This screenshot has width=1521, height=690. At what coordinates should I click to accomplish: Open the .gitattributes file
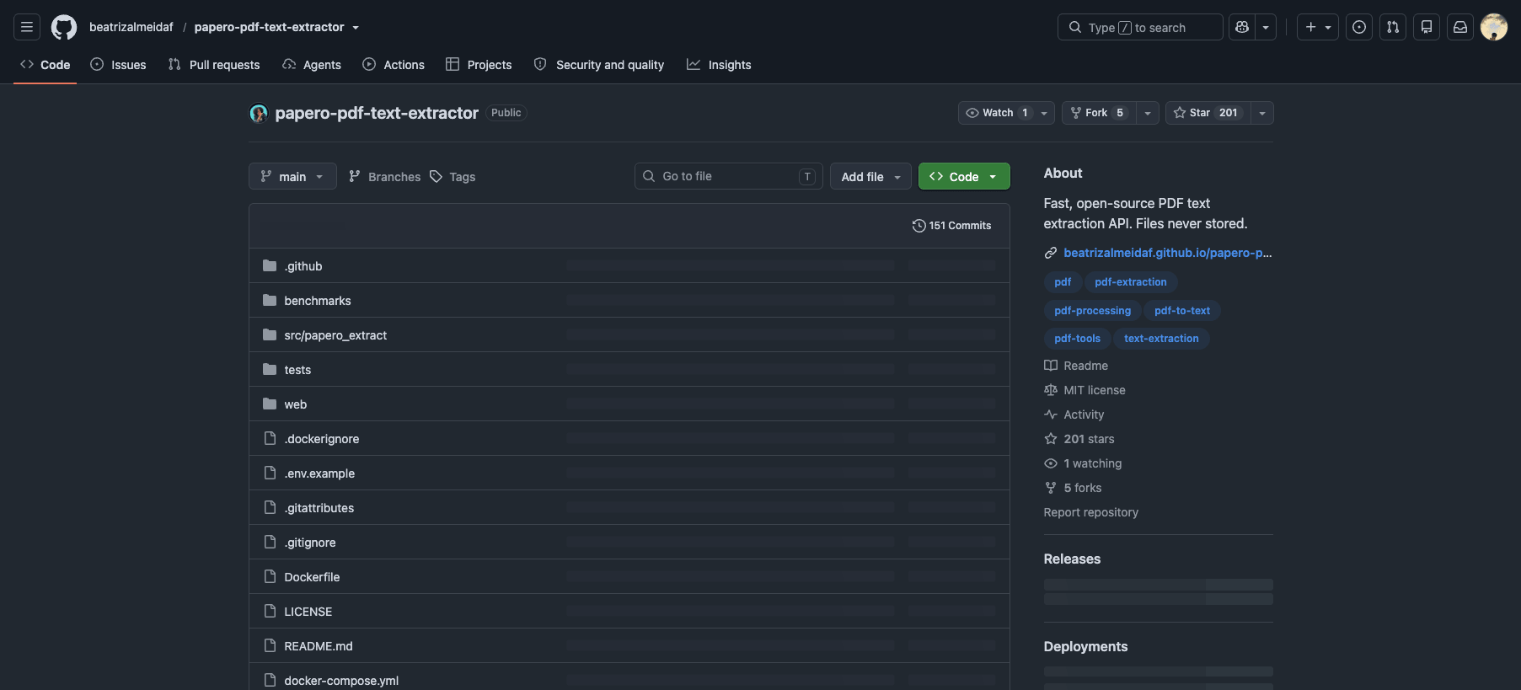(319, 508)
